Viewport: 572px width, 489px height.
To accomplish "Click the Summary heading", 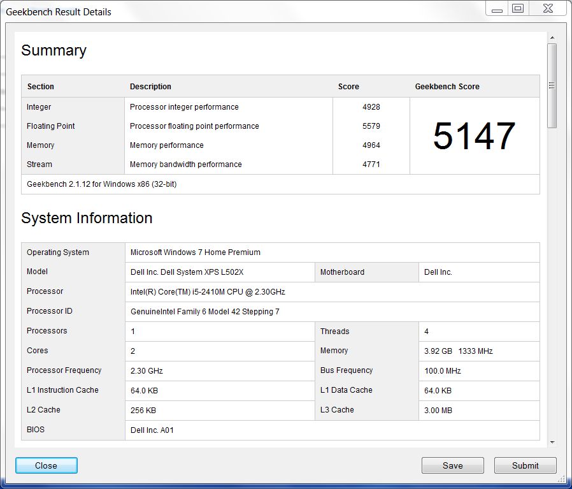I will click(54, 50).
